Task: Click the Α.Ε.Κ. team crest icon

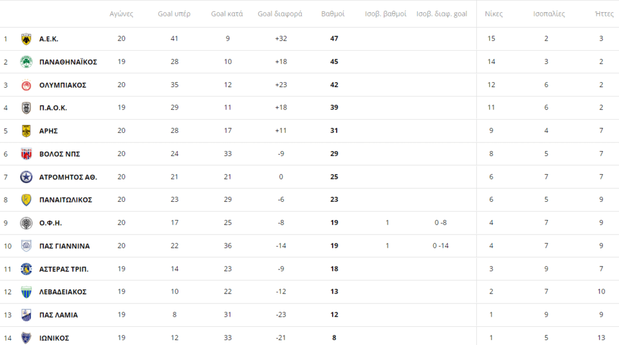Action: tap(26, 39)
